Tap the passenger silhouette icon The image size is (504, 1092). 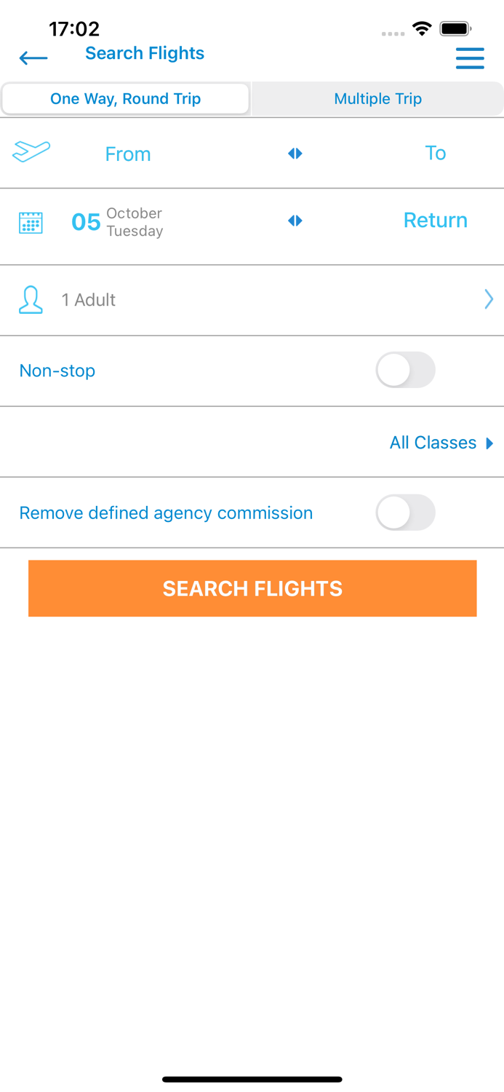[31, 300]
